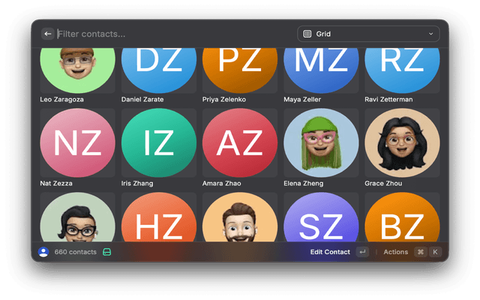Choose the Iris Zhang contact
Viewport: 480px width, 300px height.
click(158, 145)
